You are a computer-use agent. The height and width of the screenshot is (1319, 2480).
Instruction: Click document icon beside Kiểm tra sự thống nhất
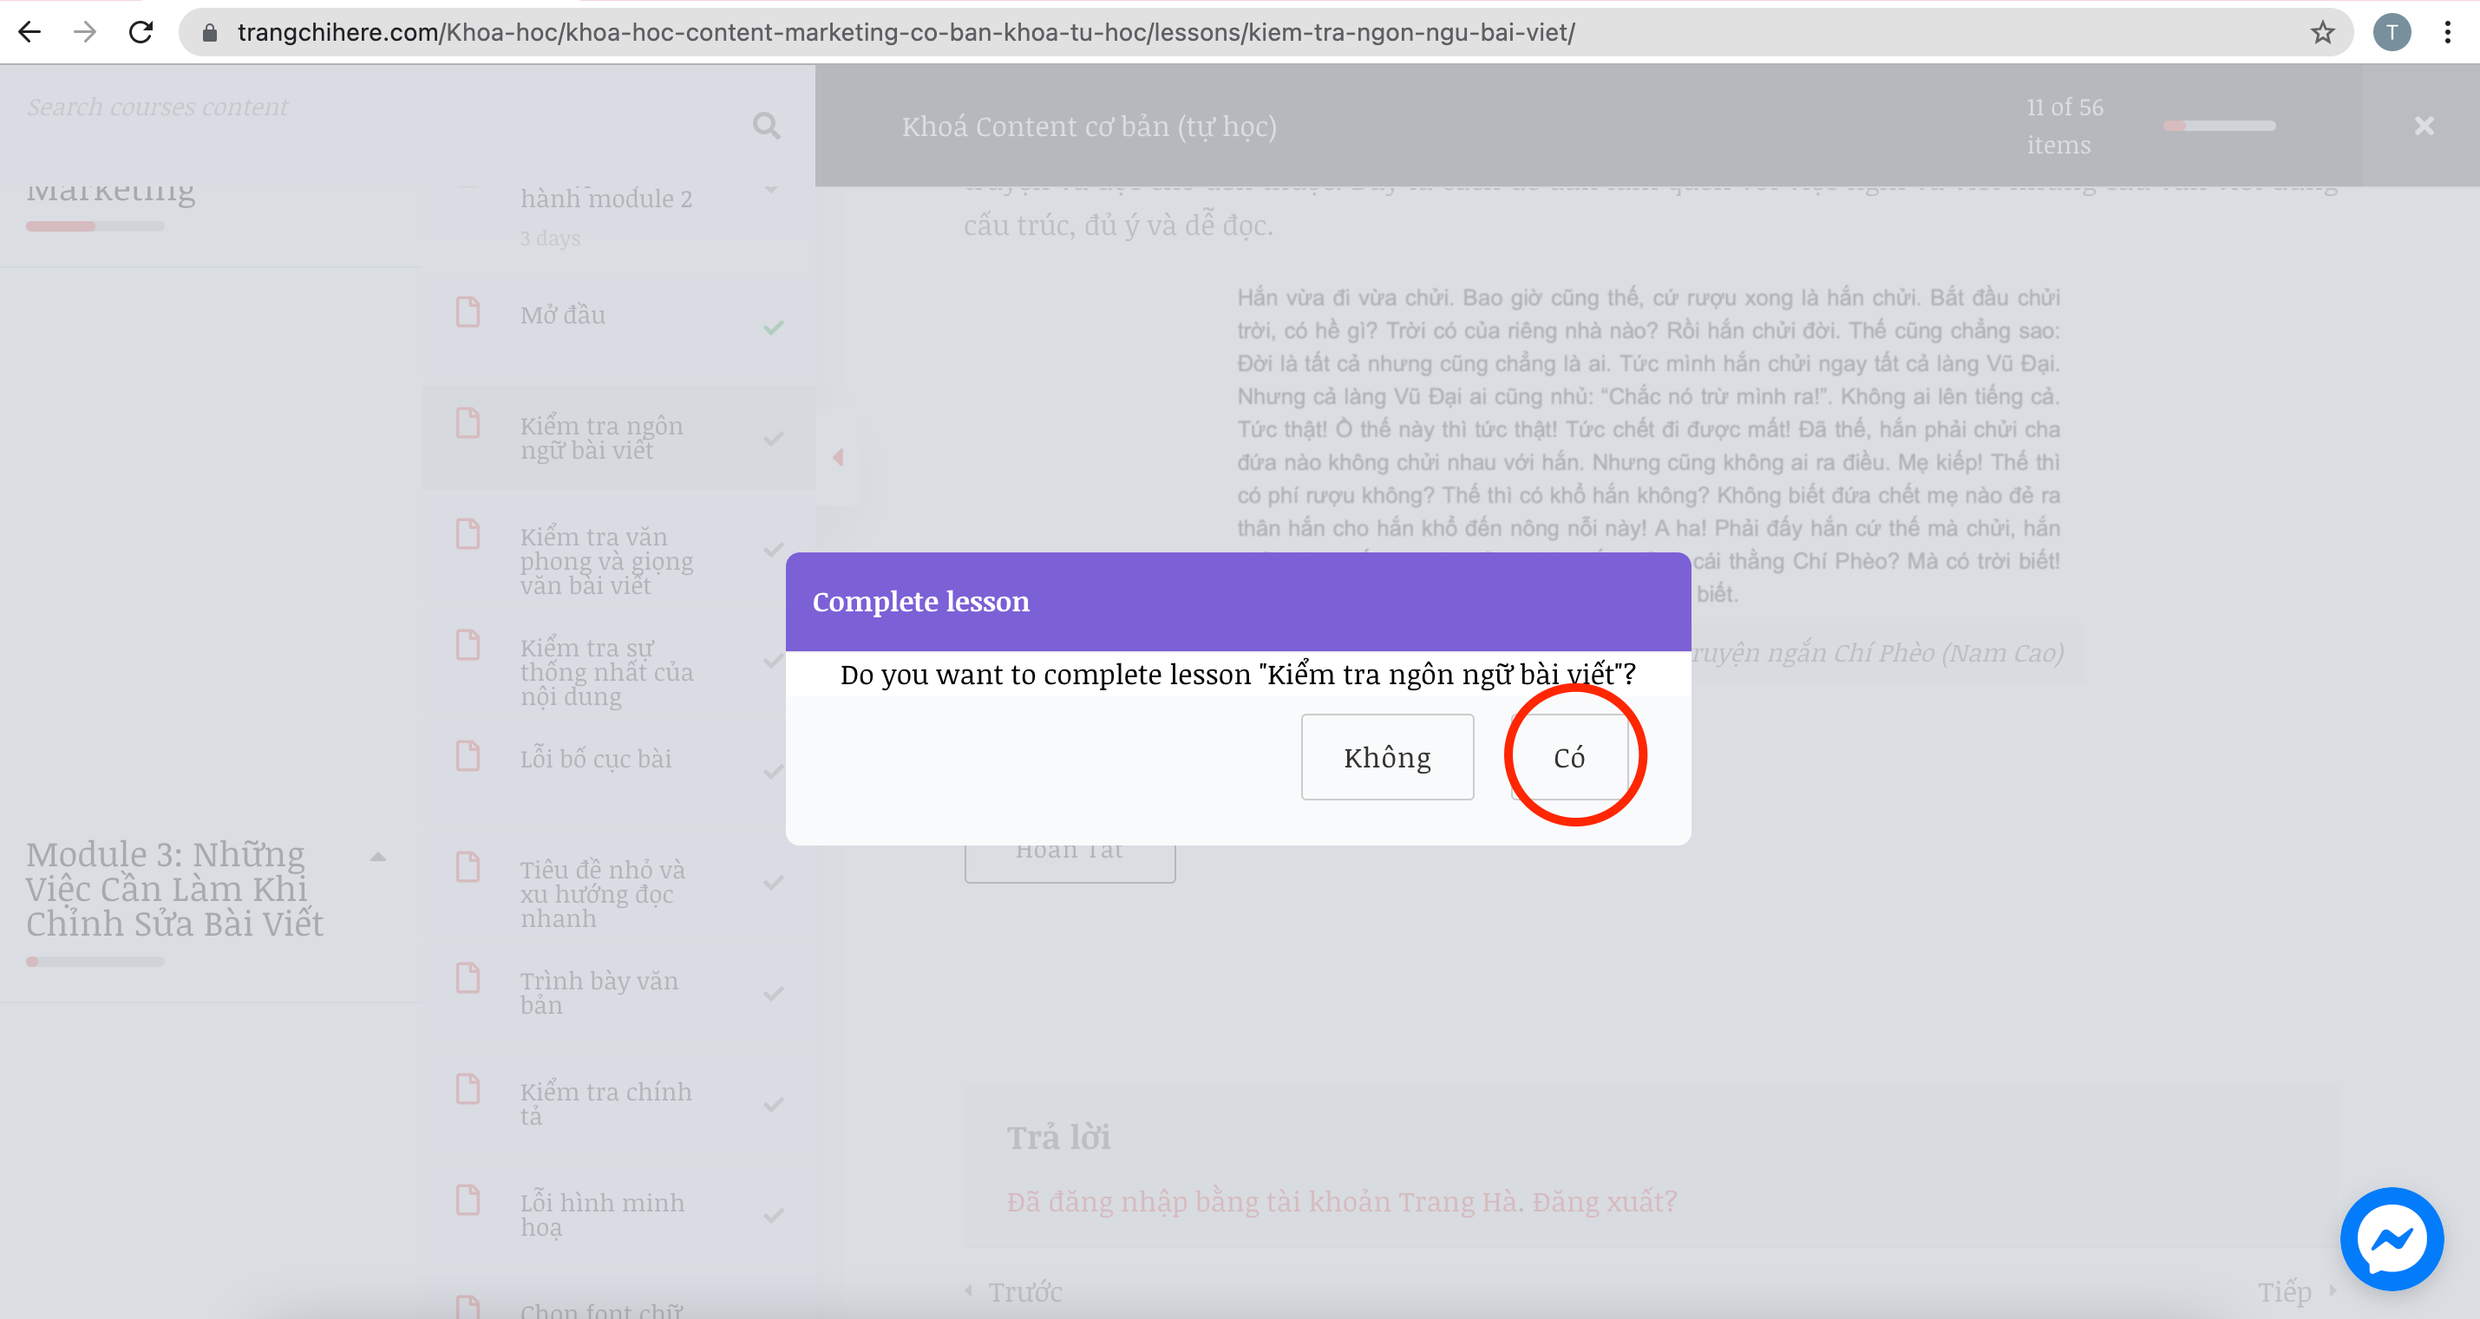pos(468,644)
